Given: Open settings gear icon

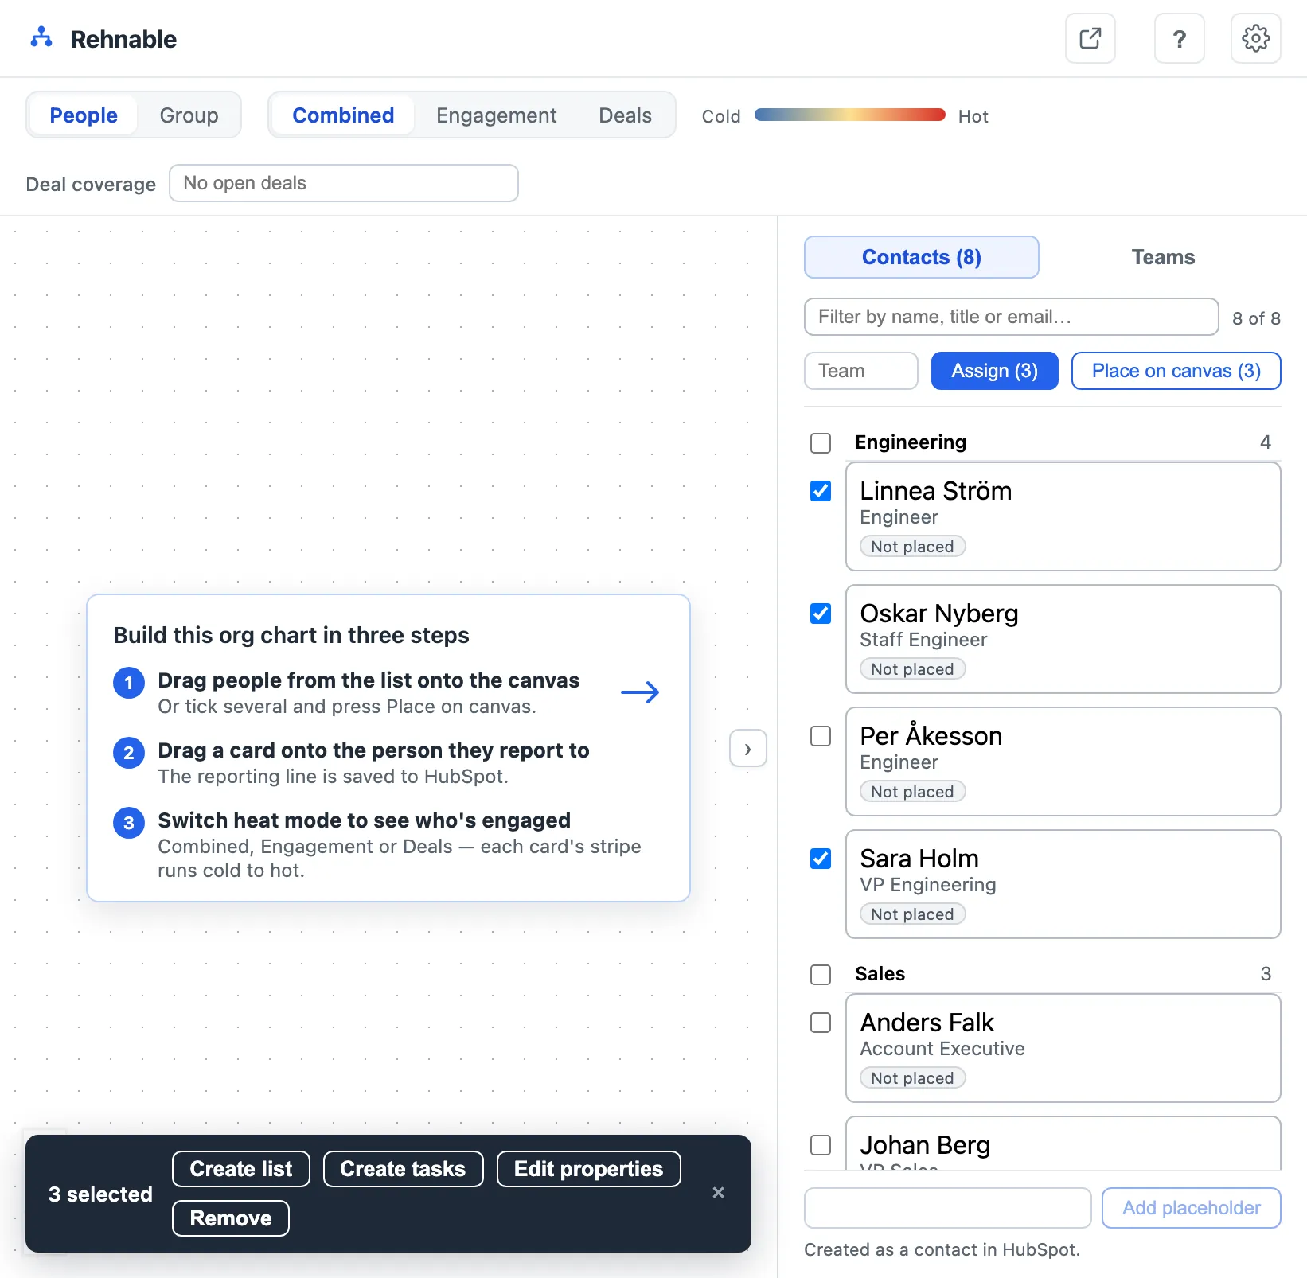Looking at the screenshot, I should [1256, 38].
